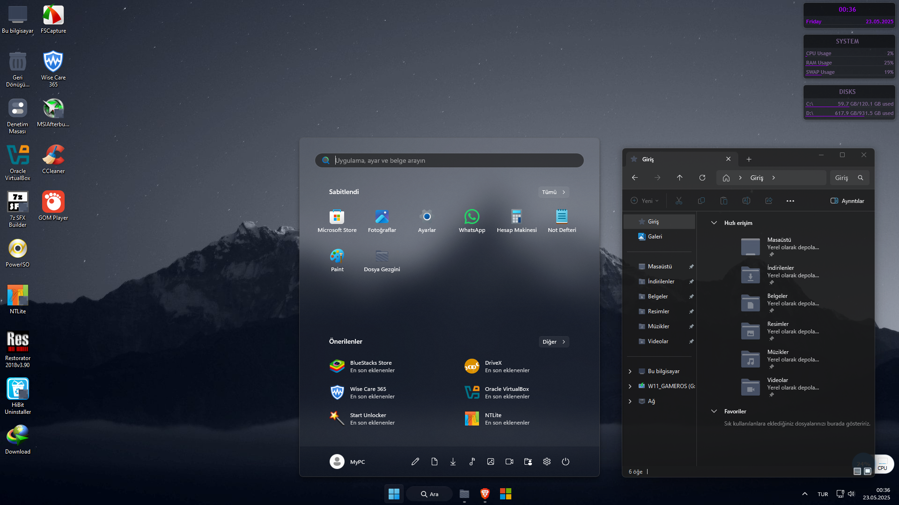Switch to large thumbnails view in Explorer
The image size is (899, 505).
(x=868, y=471)
